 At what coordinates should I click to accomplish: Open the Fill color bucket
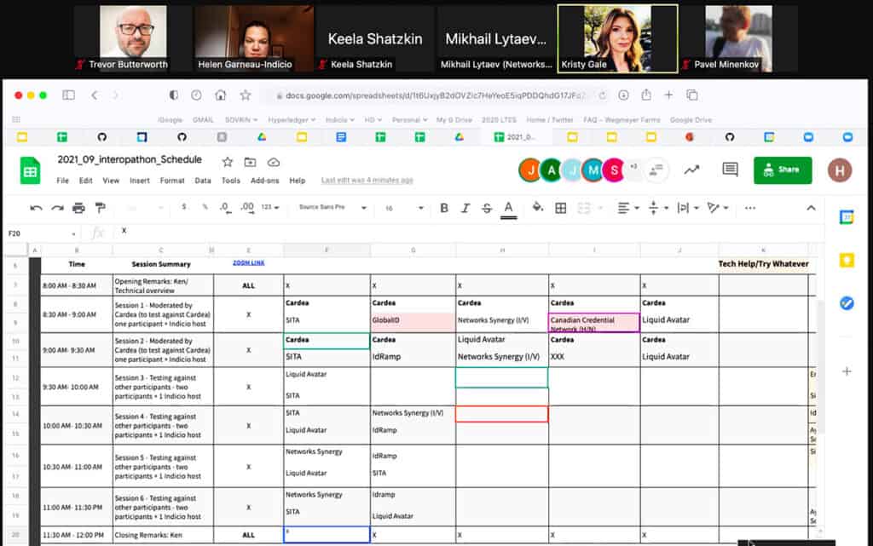537,207
